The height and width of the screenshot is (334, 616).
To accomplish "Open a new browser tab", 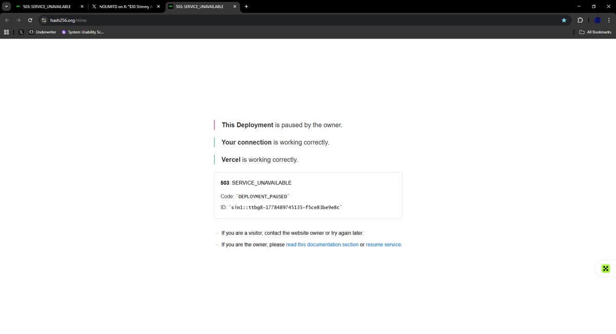I will (x=246, y=7).
